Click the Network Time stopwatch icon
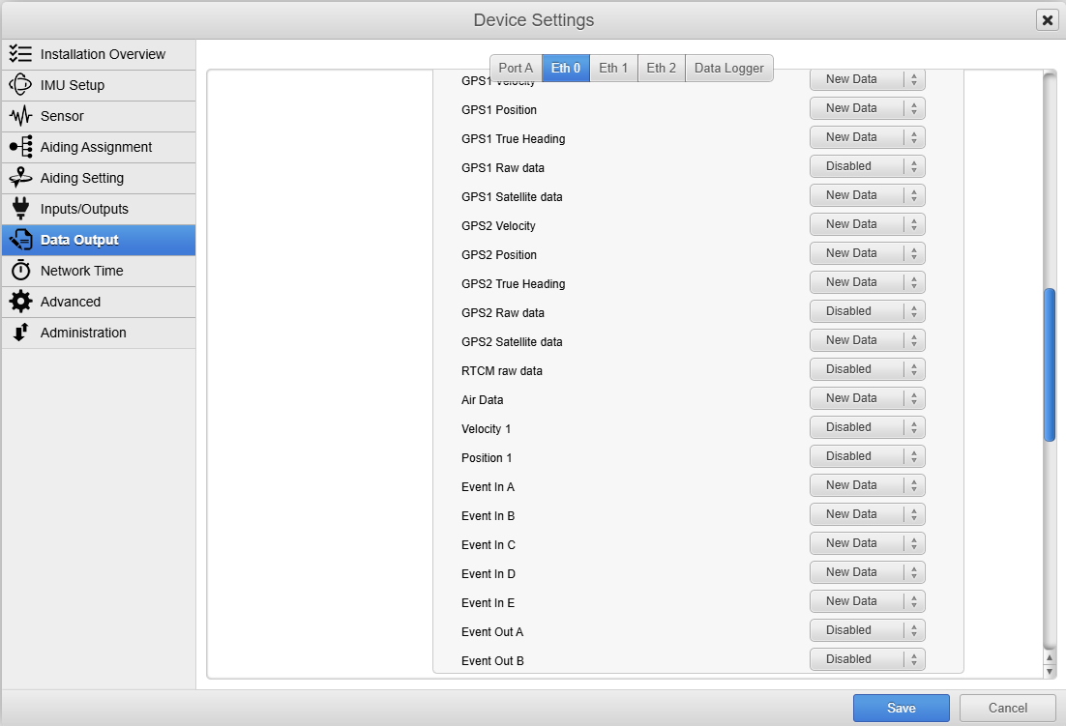Viewport: 1066px width, 726px height. pyautogui.click(x=20, y=271)
